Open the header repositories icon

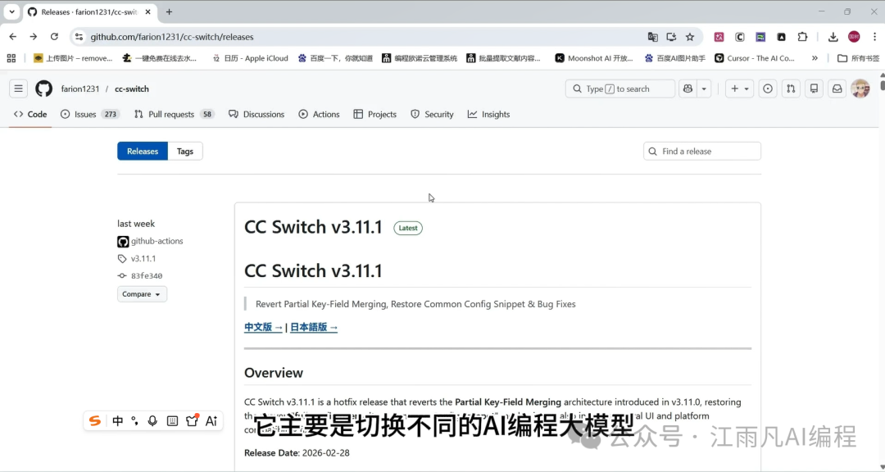click(x=814, y=88)
